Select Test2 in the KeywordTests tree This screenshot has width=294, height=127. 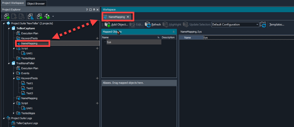coord(29,88)
